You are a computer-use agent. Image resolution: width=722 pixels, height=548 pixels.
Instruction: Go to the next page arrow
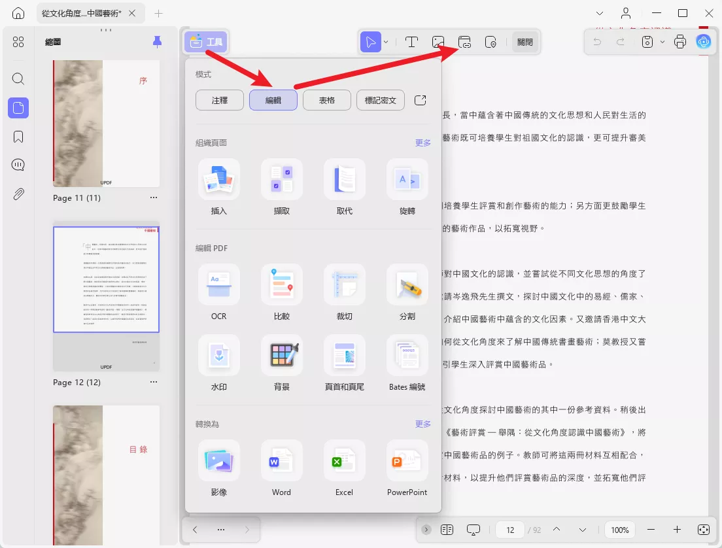tap(583, 530)
